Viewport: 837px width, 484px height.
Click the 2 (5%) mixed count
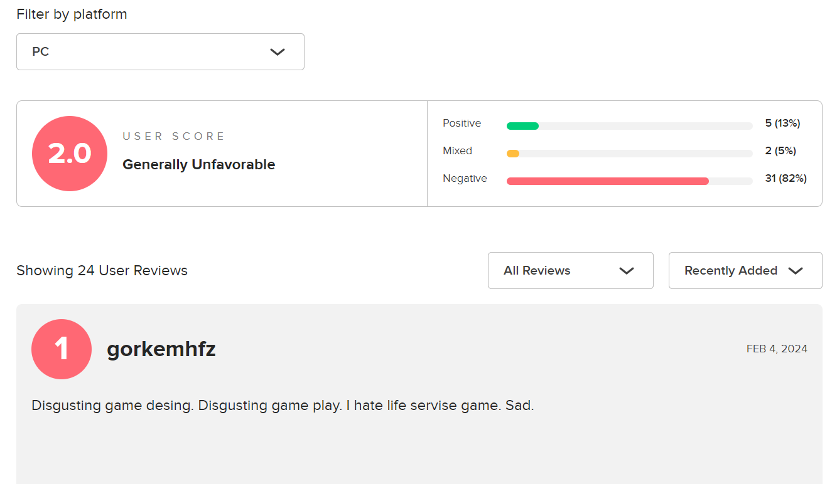pos(780,151)
